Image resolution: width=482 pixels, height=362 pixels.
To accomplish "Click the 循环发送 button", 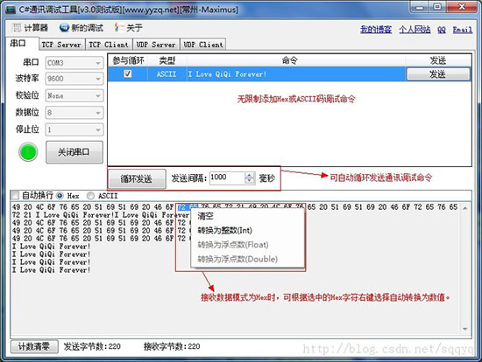I will 136,178.
